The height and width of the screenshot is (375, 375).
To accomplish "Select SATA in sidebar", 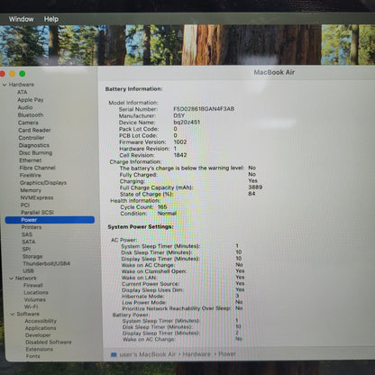I will coord(29,242).
